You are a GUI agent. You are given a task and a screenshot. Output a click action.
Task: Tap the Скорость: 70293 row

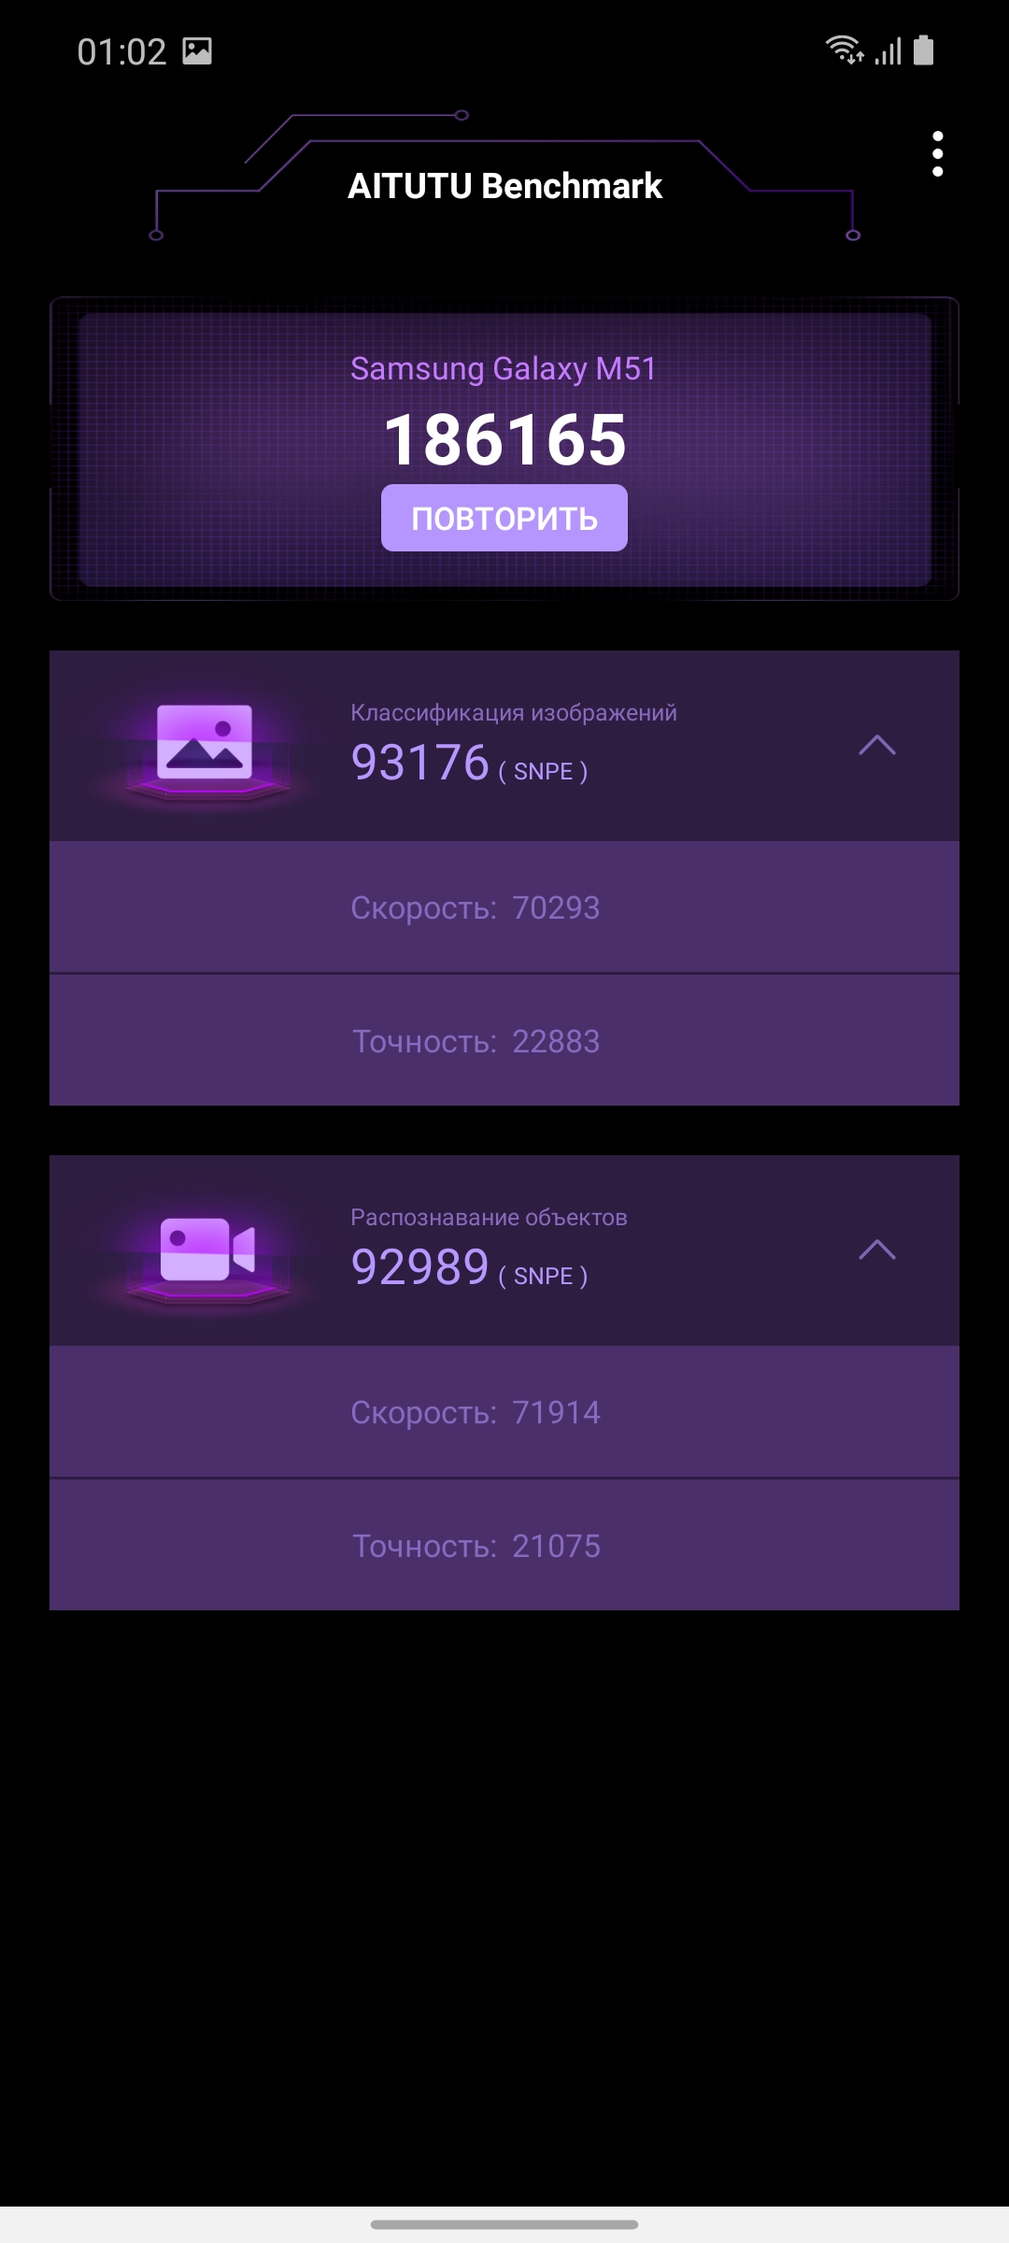[504, 907]
